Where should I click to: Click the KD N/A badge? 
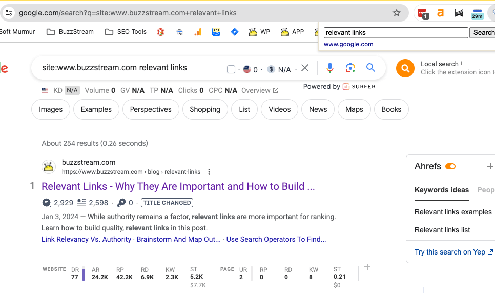[x=72, y=90]
